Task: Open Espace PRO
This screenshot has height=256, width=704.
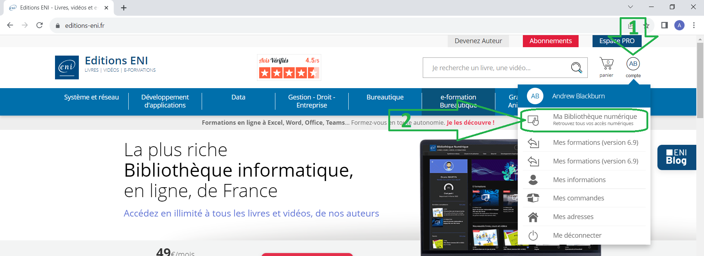Action: [617, 41]
